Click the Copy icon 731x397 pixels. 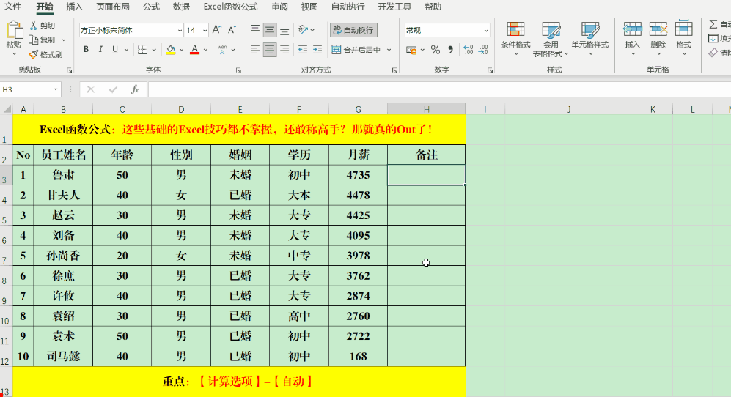tap(33, 40)
